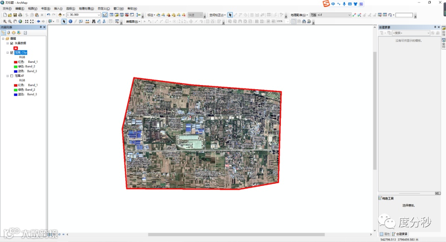
Task: Click the Python window icon in standard toolbar
Action: click(132, 15)
